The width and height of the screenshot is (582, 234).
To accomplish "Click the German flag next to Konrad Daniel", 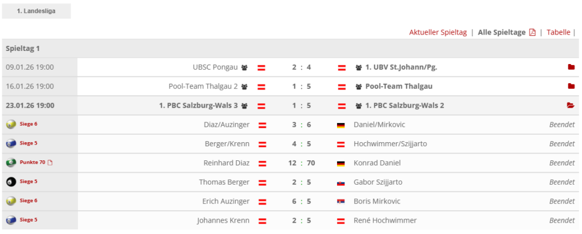I will coord(341,163).
